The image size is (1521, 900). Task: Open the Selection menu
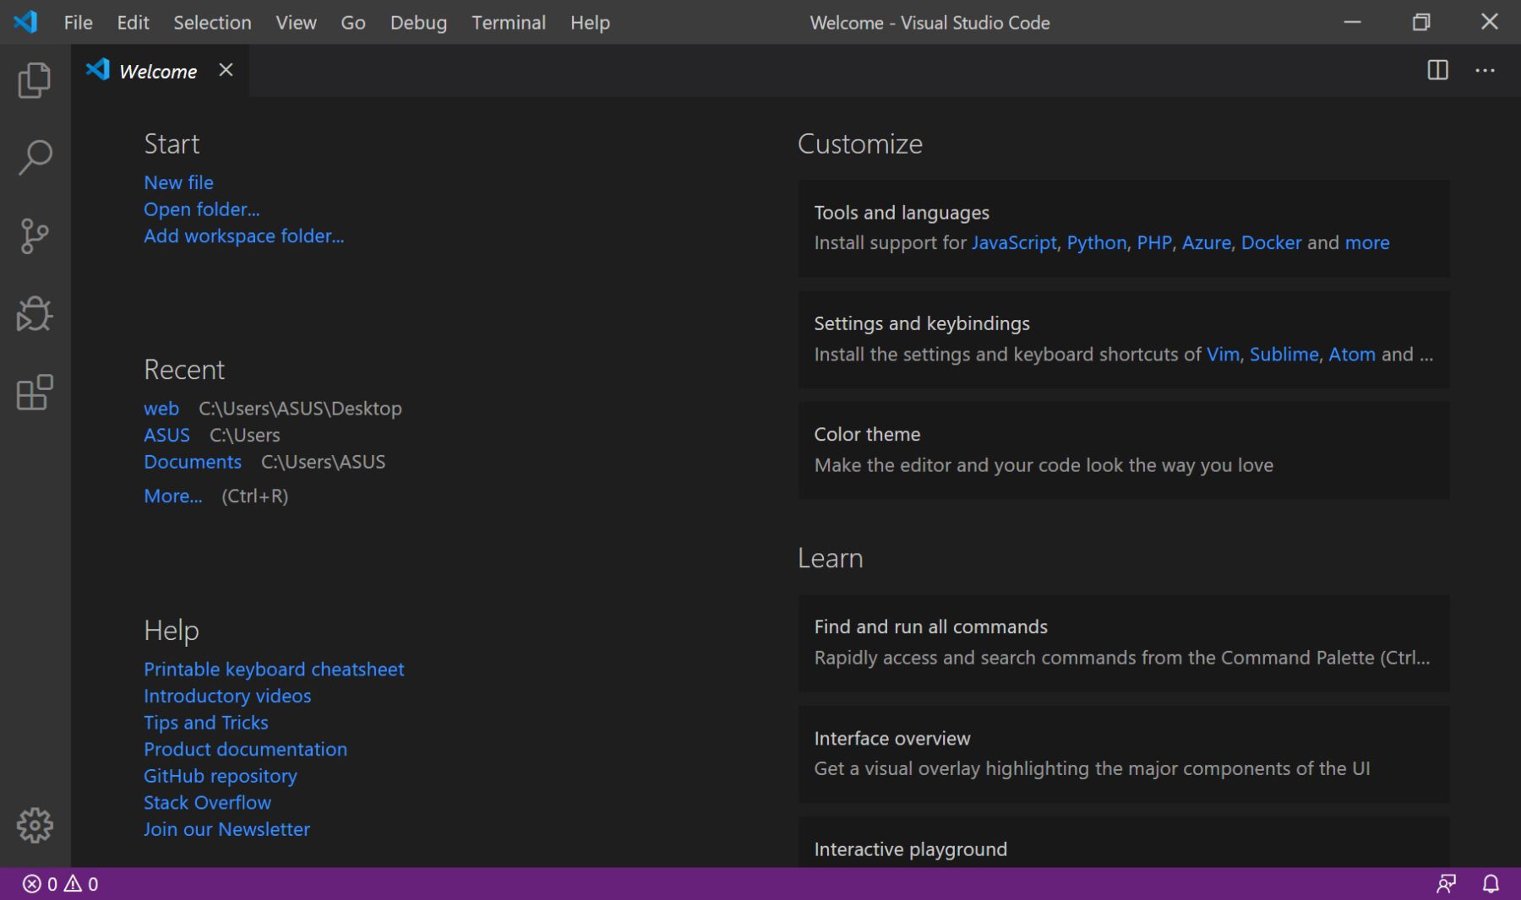tap(212, 23)
